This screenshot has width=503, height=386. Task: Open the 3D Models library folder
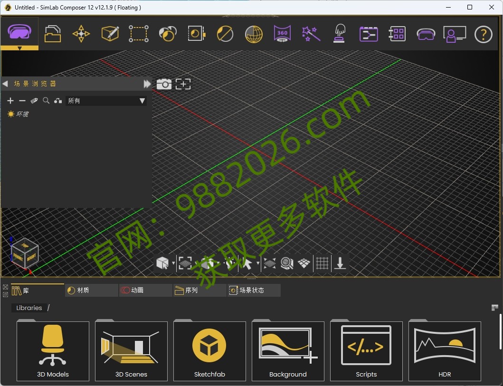[53, 351]
